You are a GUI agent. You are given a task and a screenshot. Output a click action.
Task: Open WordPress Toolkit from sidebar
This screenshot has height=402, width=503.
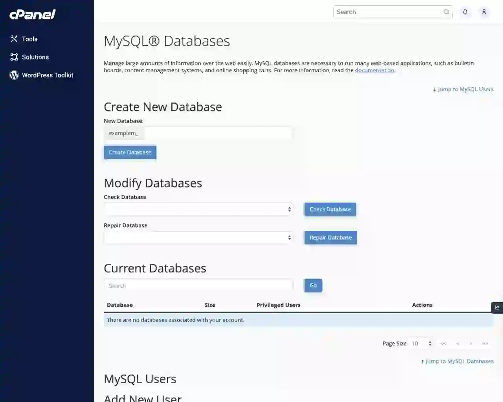click(42, 75)
